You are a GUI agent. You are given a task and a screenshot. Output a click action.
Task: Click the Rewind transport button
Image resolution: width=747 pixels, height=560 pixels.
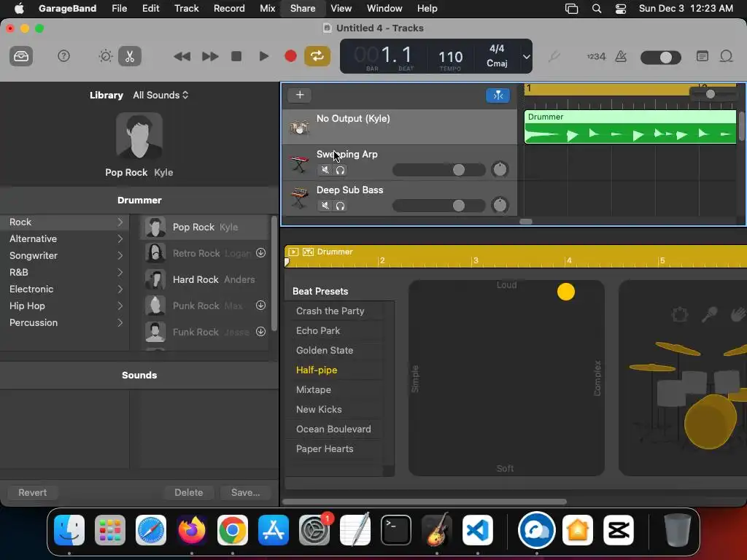182,57
